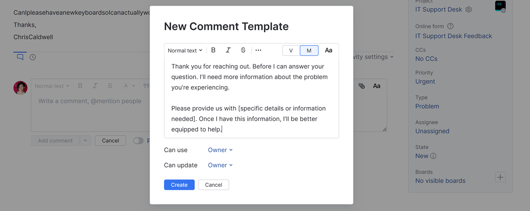Screen dimensions: 530x211
Task: Create the new comment template
Action: pyautogui.click(x=179, y=185)
